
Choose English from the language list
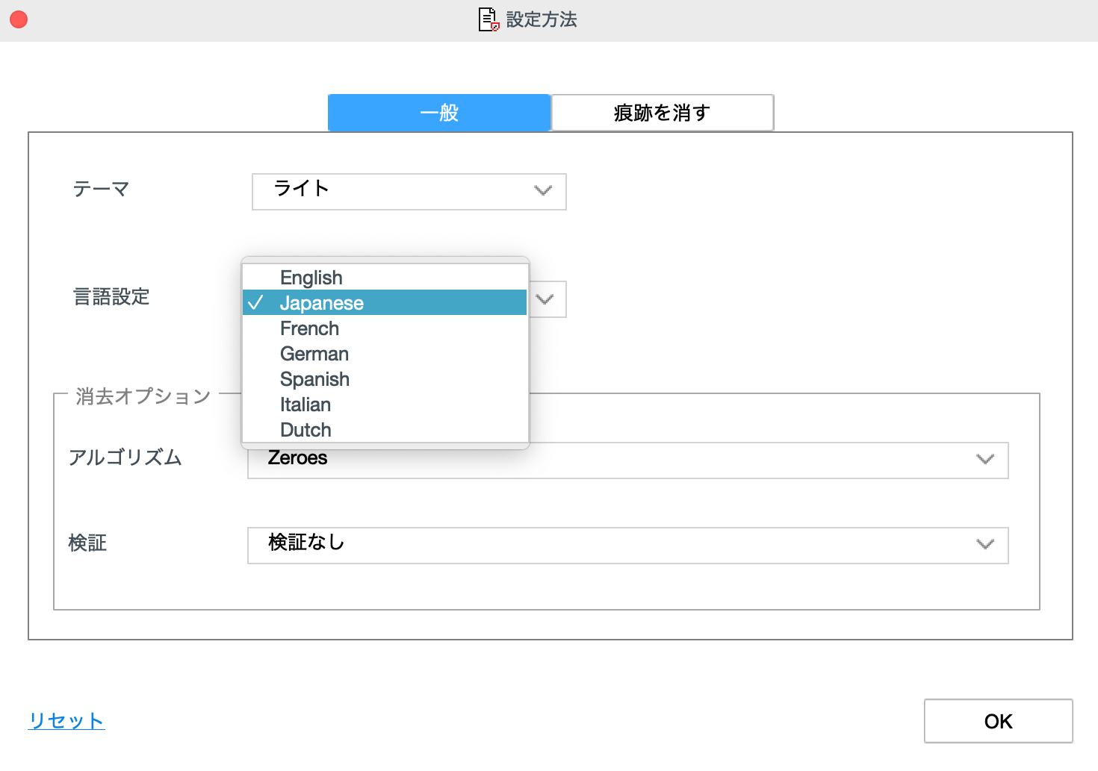coord(385,278)
